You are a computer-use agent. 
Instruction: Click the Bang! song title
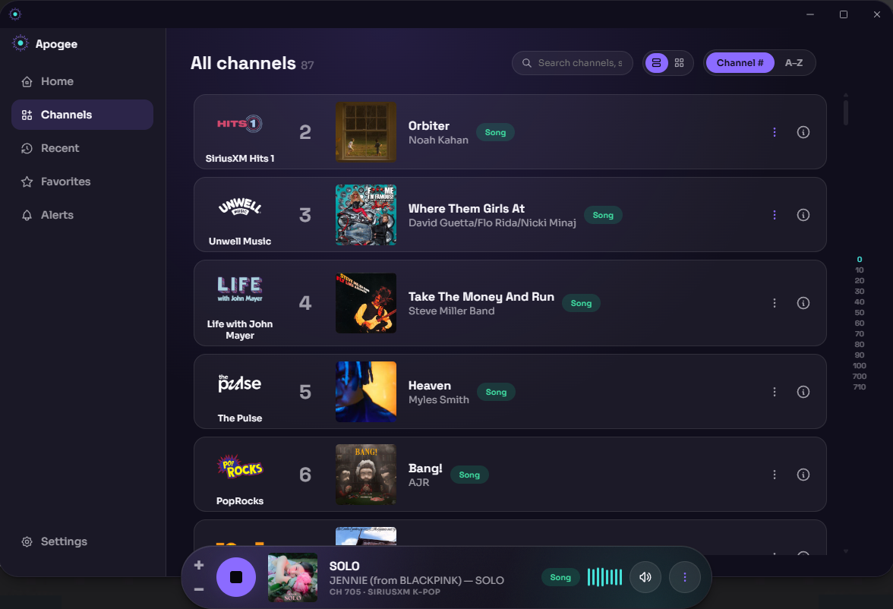point(425,469)
